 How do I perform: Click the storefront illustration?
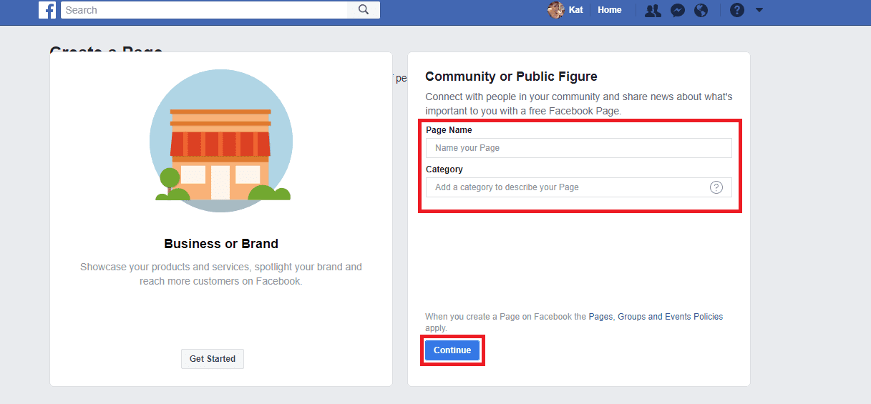click(x=221, y=141)
